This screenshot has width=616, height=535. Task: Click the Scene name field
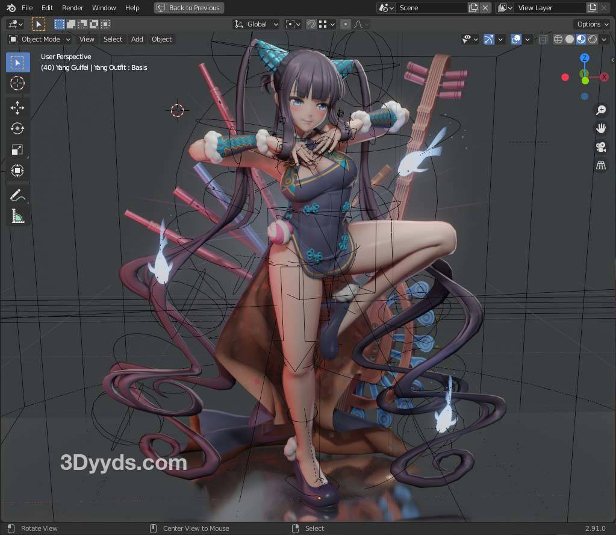pos(431,8)
